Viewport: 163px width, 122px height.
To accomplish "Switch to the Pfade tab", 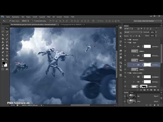I will pos(131,93).
